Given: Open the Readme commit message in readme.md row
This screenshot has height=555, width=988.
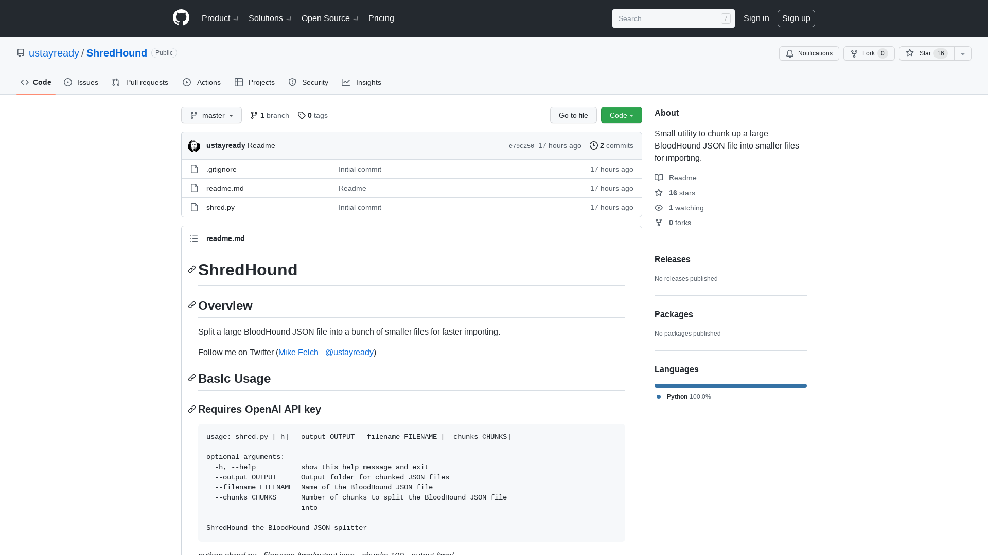Looking at the screenshot, I should coord(352,188).
